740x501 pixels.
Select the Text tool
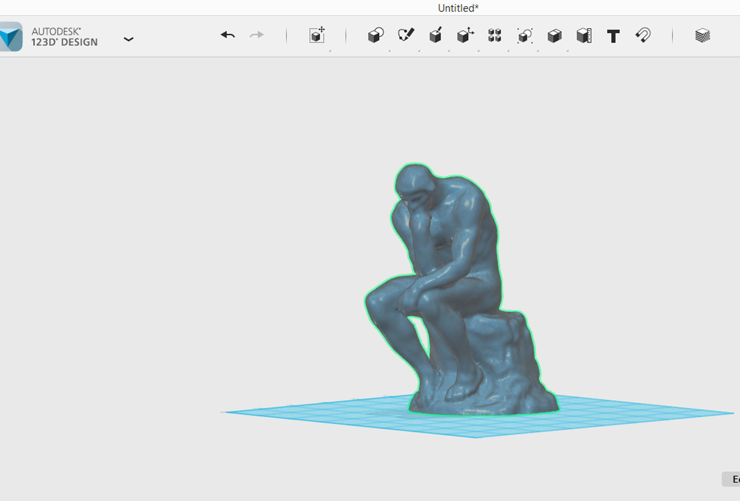coord(613,36)
